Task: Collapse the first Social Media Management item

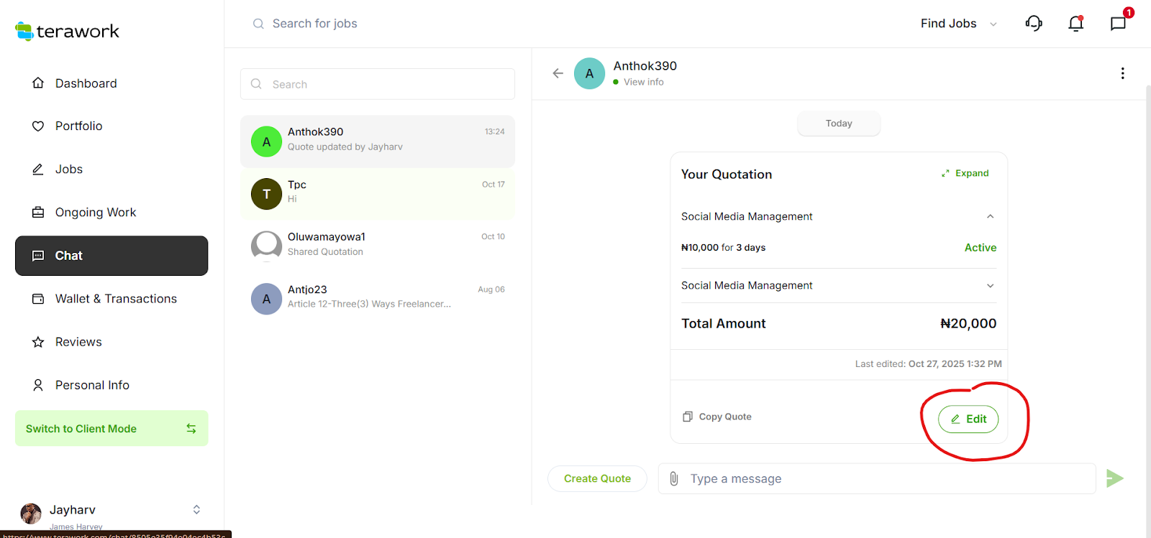Action: tap(990, 216)
